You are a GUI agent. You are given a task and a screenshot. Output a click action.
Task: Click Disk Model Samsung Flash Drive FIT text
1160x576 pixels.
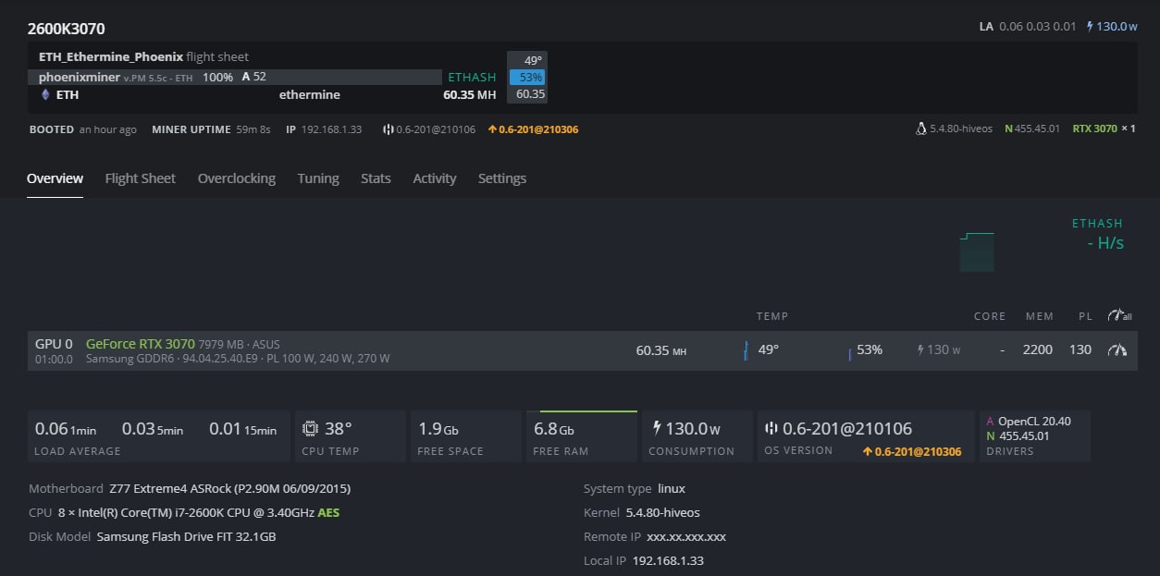coord(153,536)
